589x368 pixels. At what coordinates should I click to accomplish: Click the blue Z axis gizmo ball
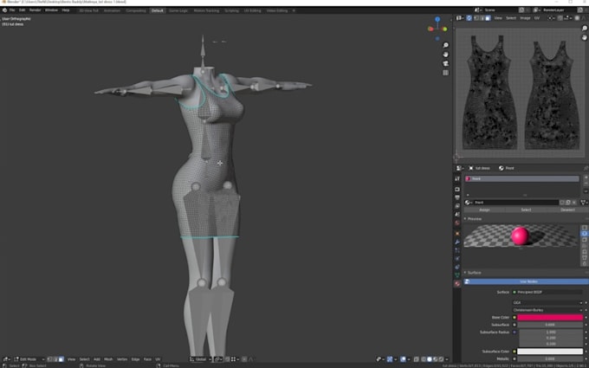(437, 19)
